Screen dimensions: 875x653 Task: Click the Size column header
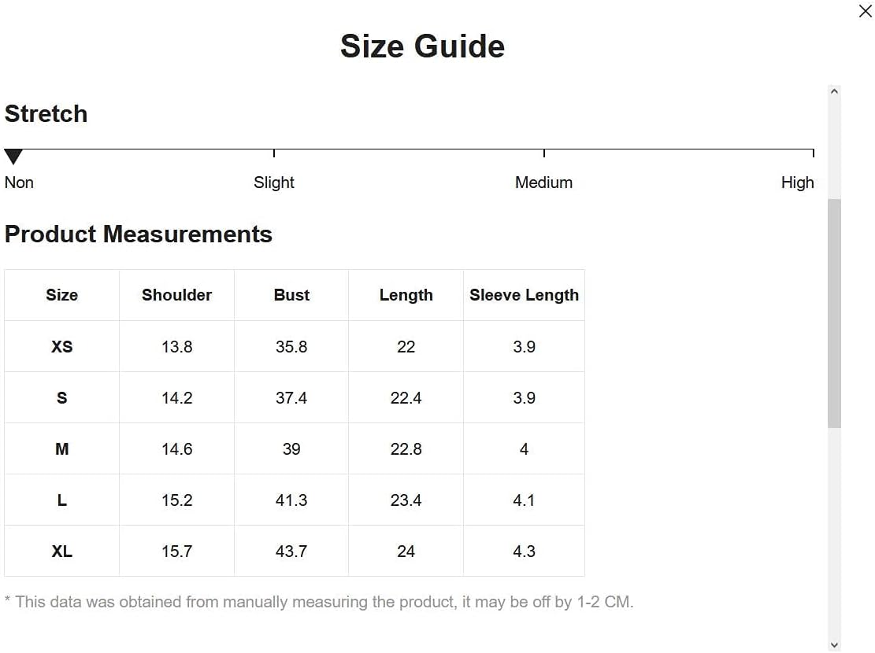[x=62, y=295]
